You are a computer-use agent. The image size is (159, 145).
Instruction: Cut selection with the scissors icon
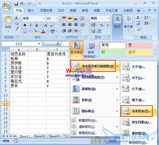click(x=16, y=18)
